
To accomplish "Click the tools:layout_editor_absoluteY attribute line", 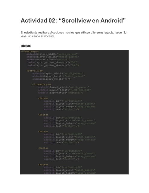I will point(53,65).
